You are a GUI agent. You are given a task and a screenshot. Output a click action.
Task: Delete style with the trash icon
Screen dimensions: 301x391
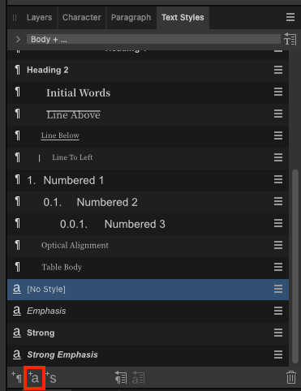click(291, 377)
